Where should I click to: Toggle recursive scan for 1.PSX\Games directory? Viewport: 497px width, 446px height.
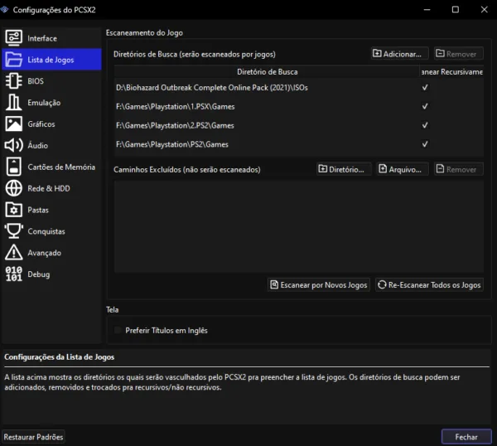(x=425, y=106)
